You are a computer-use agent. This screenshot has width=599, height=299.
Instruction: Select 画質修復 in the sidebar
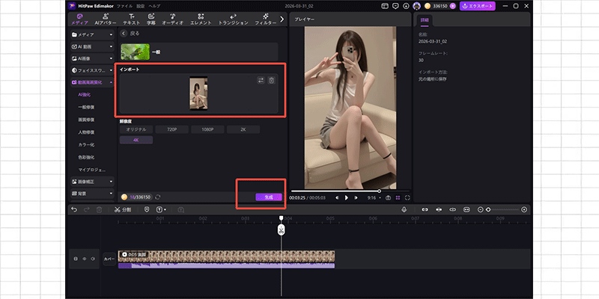coord(86,120)
